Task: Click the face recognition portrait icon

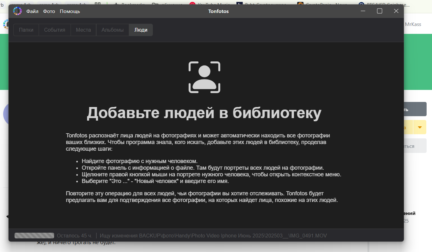Action: (204, 77)
